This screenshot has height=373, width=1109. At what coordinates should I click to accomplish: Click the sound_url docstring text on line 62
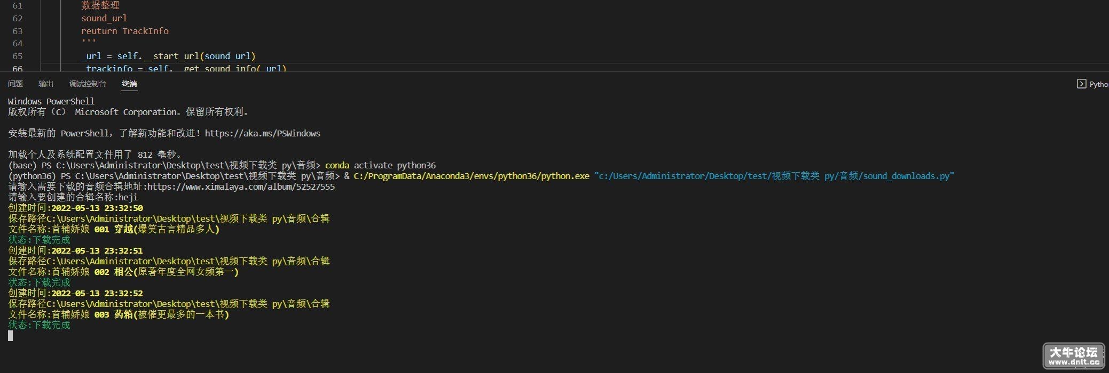pos(104,18)
